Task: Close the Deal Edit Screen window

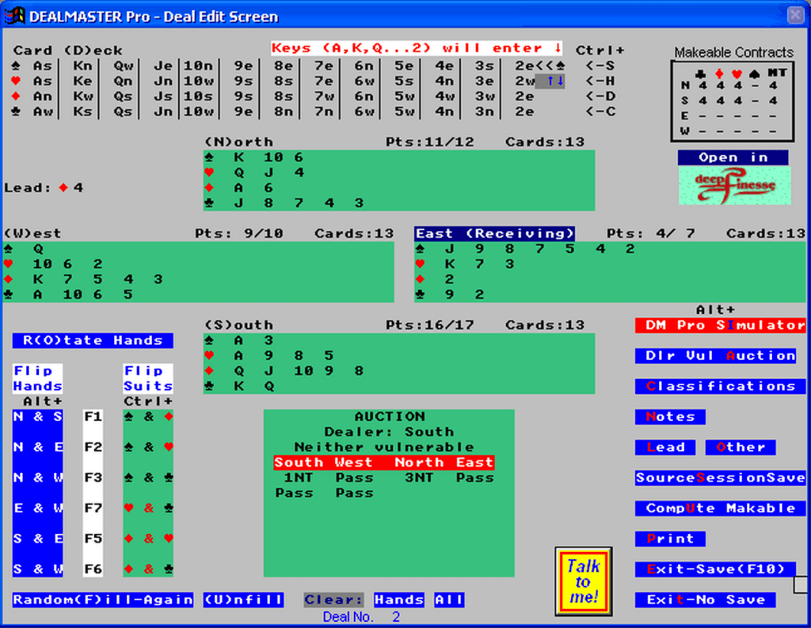Action: (795, 15)
